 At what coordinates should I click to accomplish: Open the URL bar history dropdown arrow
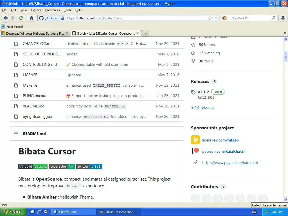(216, 18)
